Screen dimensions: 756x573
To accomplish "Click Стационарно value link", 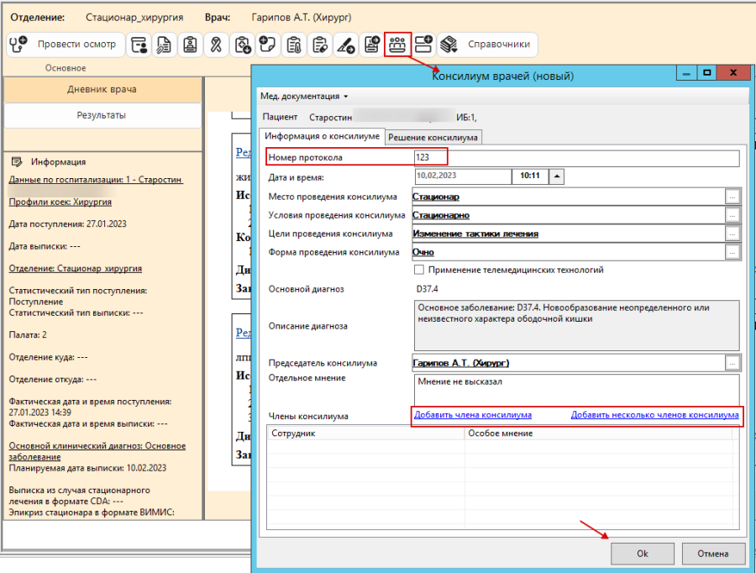I will click(x=441, y=215).
